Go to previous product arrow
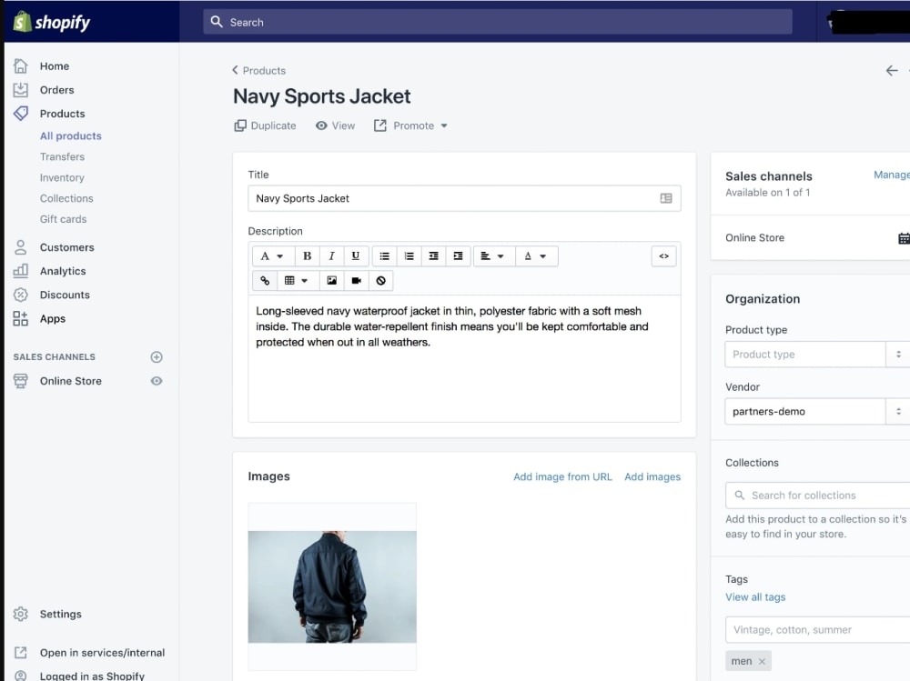This screenshot has width=910, height=681. click(892, 71)
